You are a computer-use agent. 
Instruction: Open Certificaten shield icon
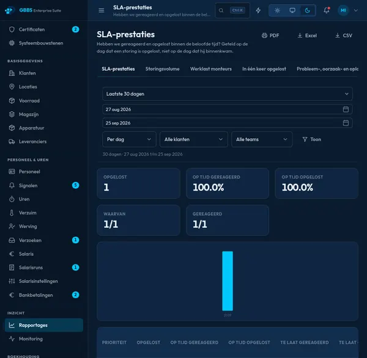(x=12, y=29)
